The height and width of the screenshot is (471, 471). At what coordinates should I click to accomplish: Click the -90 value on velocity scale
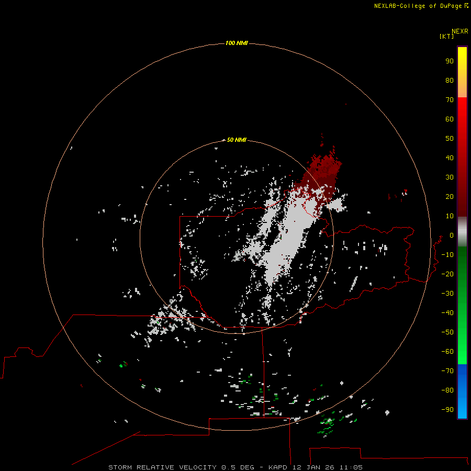[447, 409]
